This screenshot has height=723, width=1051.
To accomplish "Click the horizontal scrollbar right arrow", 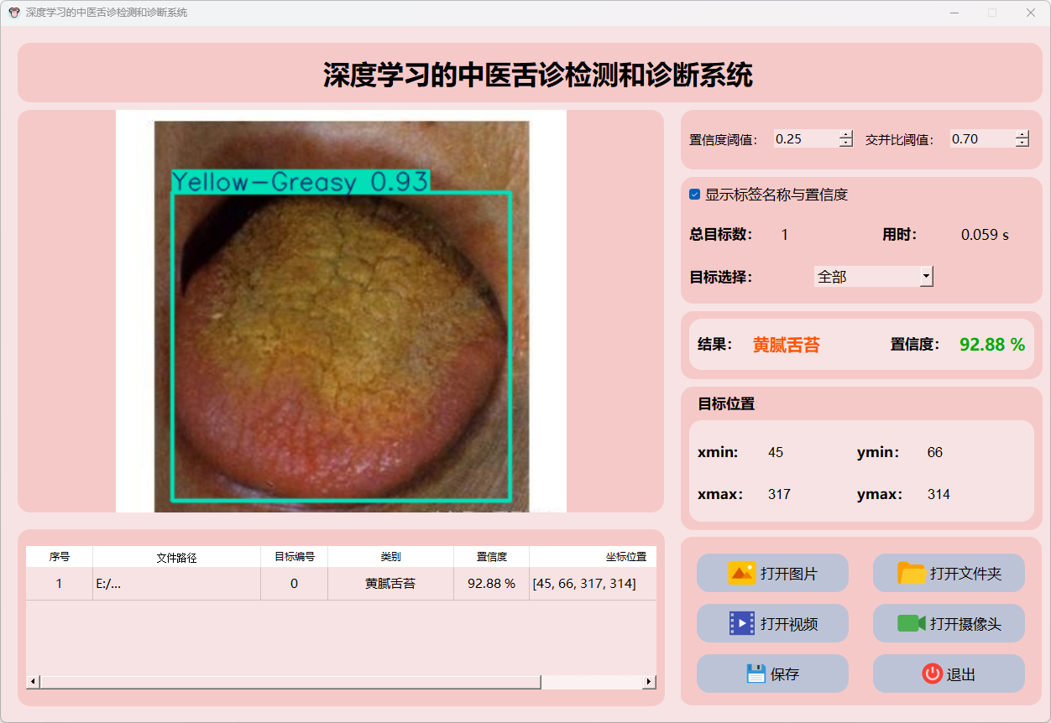I will tap(649, 682).
